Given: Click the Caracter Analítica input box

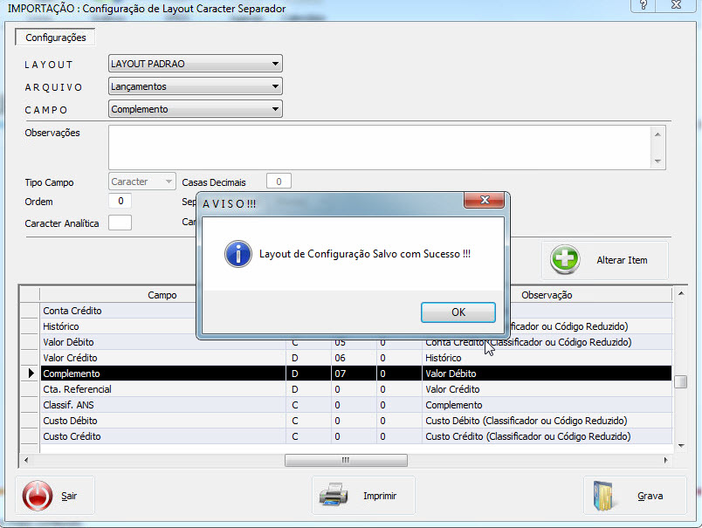Looking at the screenshot, I should coord(120,223).
